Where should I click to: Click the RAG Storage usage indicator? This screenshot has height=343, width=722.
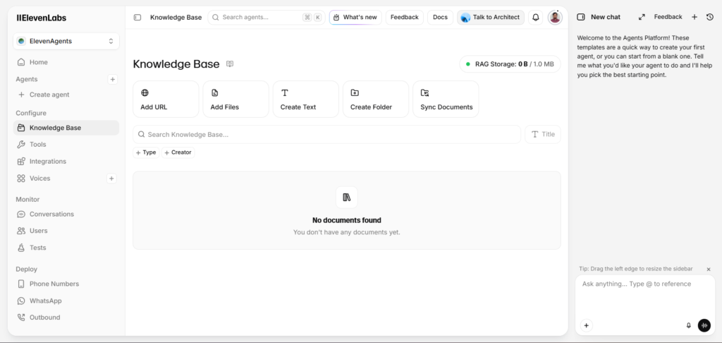point(510,64)
